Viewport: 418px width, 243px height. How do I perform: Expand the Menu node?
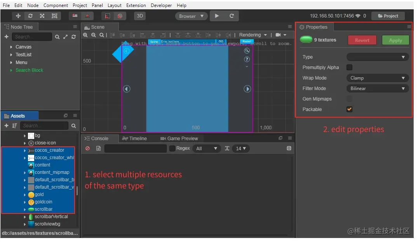pyautogui.click(x=11, y=62)
